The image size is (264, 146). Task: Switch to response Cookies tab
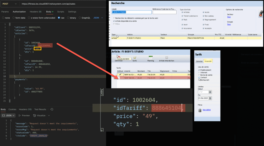pyautogui.click(x=12, y=109)
